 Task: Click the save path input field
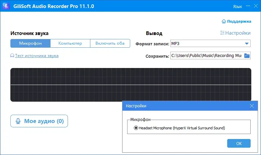point(207,56)
